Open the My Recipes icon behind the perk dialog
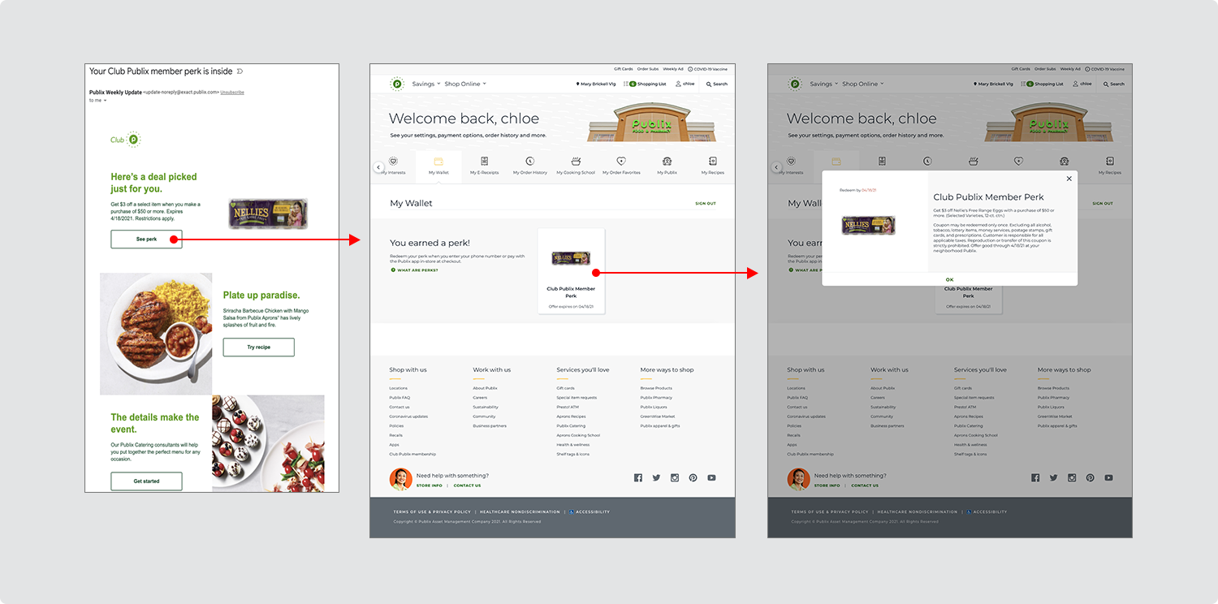The width and height of the screenshot is (1218, 604). coord(1110,162)
